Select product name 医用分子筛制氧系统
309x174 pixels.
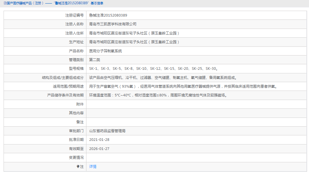pyautogui.click(x=105, y=51)
